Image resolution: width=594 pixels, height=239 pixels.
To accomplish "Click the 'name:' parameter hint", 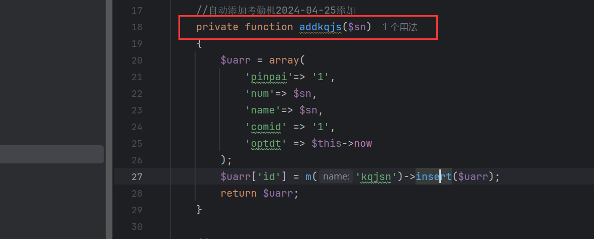I will [336, 176].
